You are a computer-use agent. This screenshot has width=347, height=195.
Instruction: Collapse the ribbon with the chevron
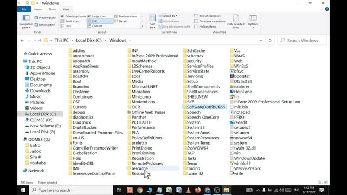coord(322,9)
